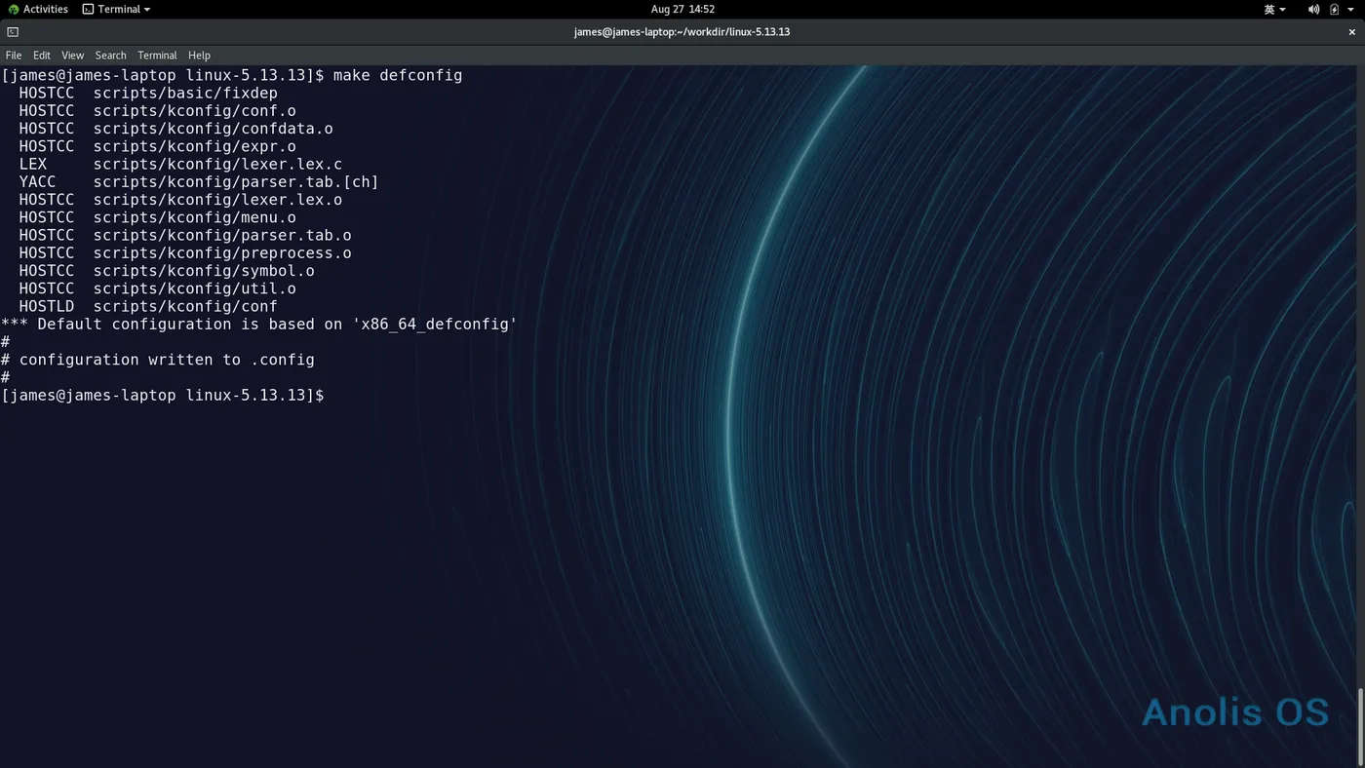Click the 'scripts/kconfig/lexer.lex.o' line

(x=217, y=200)
